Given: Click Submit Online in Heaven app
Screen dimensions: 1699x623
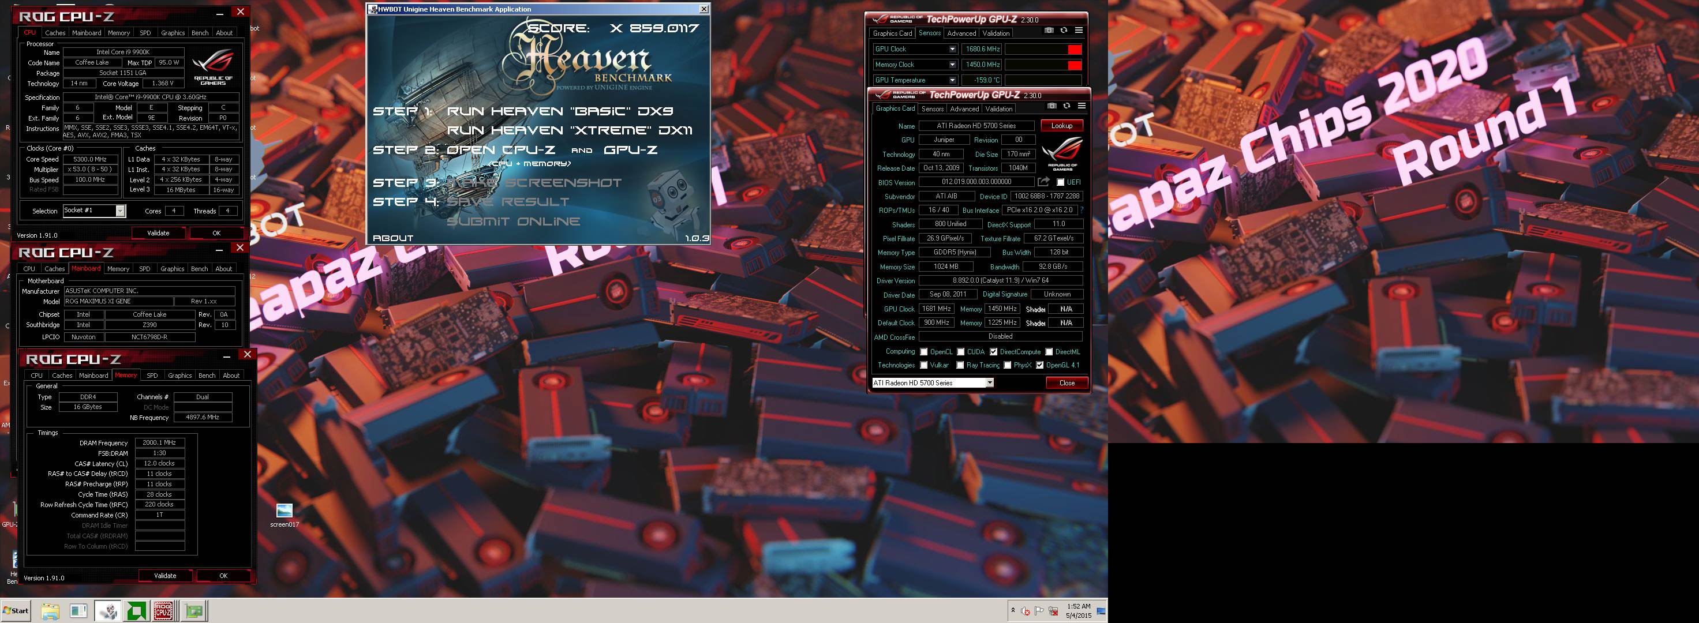Looking at the screenshot, I should [x=513, y=222].
